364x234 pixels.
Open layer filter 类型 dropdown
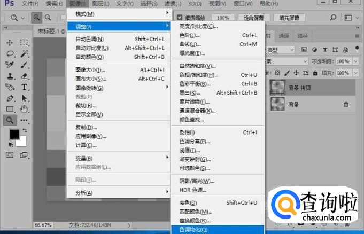click(280, 50)
